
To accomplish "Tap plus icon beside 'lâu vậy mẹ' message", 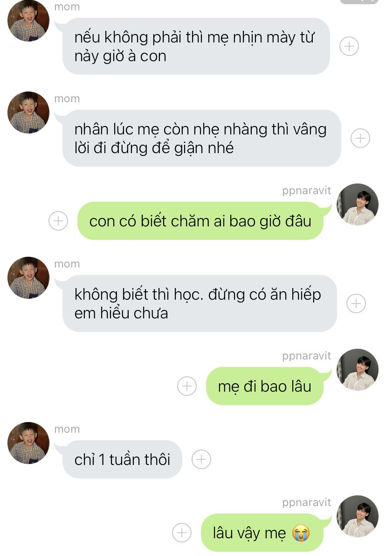I will [182, 533].
